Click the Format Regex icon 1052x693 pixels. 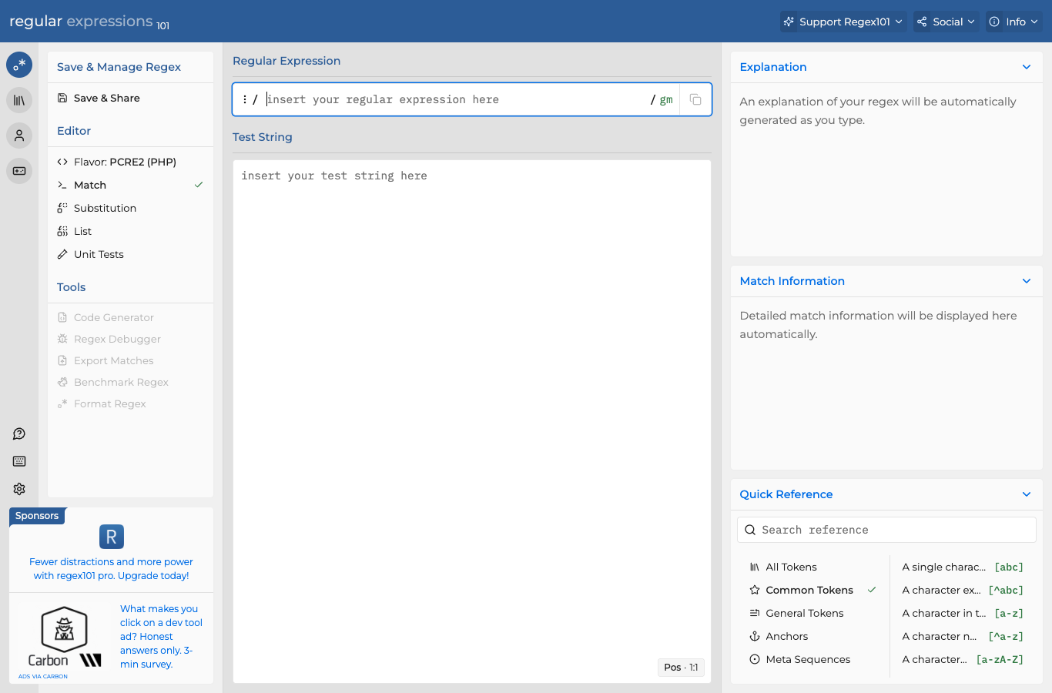point(62,403)
